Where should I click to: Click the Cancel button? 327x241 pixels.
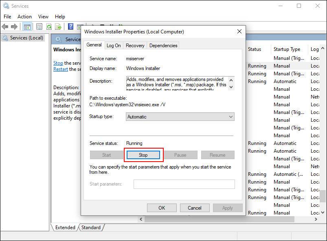[x=195, y=208]
